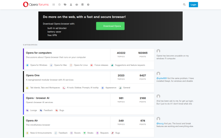Image resolution: width=221 pixels, height=138 pixels.
Task: Click the green Download Opera button
Action: 110,26
